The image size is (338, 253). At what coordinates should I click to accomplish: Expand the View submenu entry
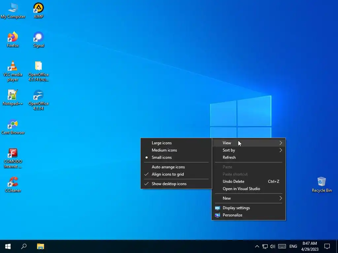point(249,143)
